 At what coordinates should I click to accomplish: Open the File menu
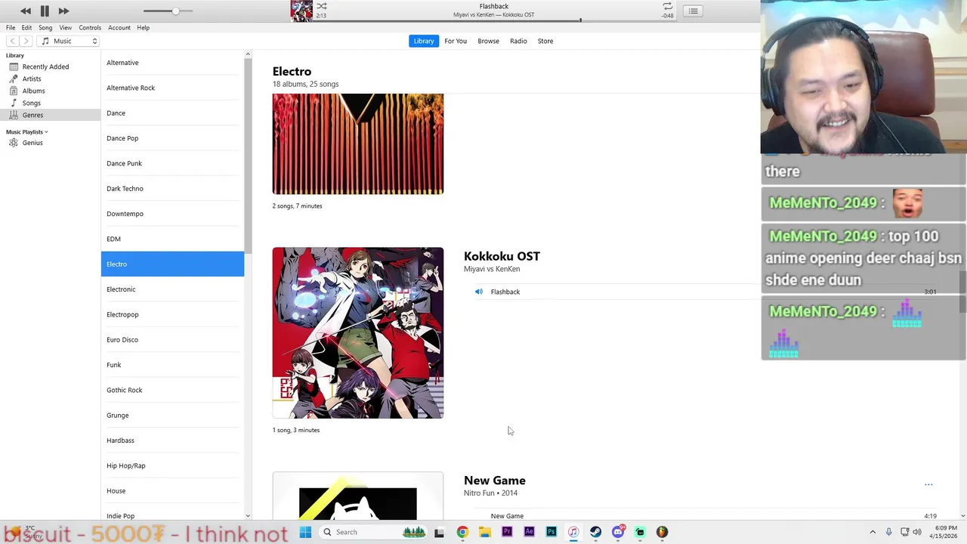pos(11,28)
